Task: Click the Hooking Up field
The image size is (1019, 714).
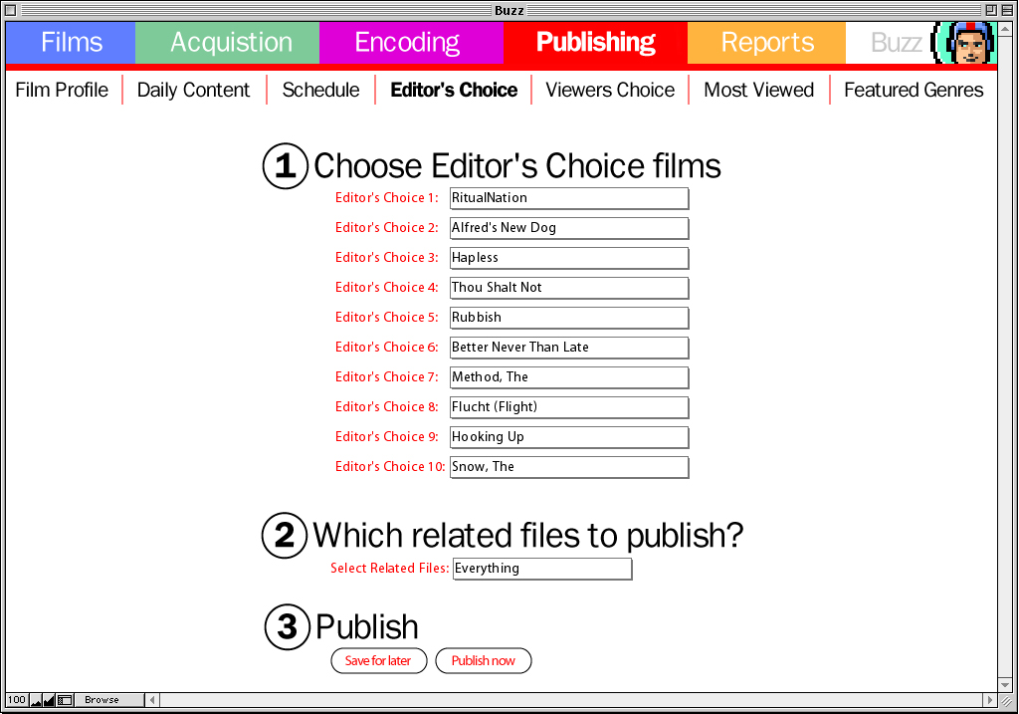Action: (x=569, y=437)
